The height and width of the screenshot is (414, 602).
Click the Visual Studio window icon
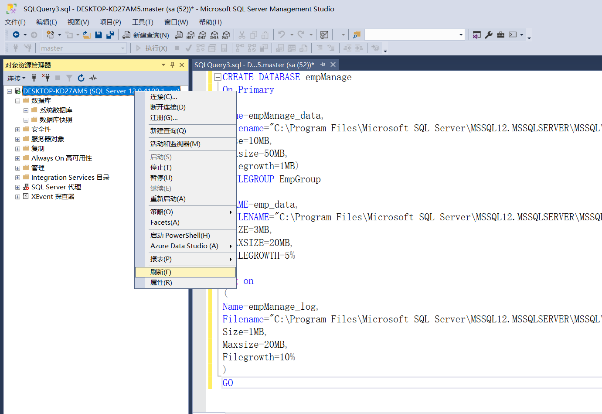(x=477, y=35)
